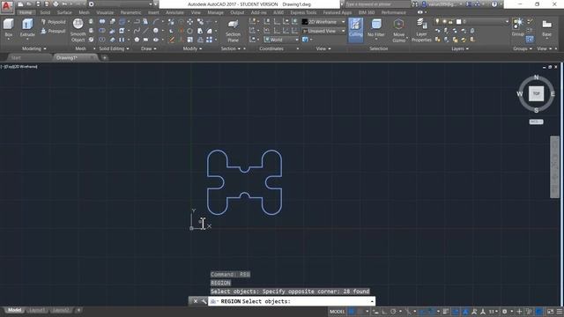The height and width of the screenshot is (317, 564).
Task: Open the Express Tools ribbon tab
Action: [303, 12]
